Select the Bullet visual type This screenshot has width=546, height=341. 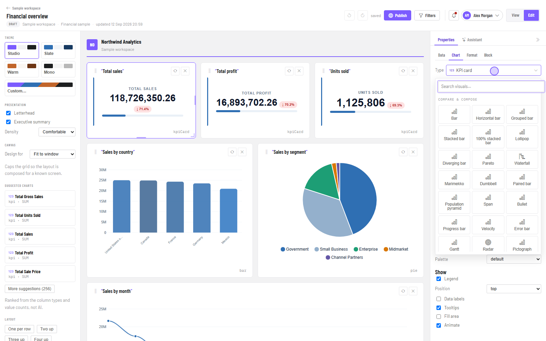[522, 202]
